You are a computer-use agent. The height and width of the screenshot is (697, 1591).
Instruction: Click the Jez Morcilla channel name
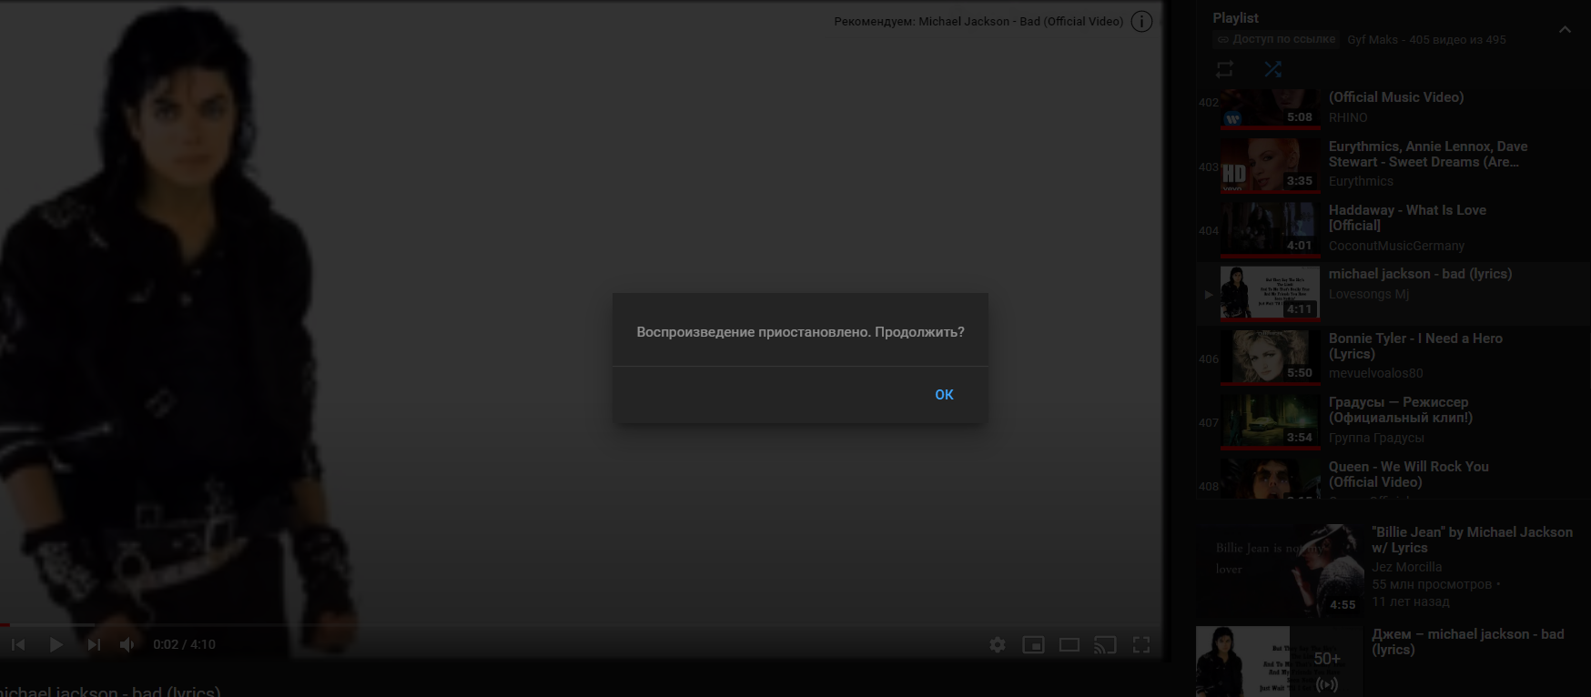pos(1407,567)
